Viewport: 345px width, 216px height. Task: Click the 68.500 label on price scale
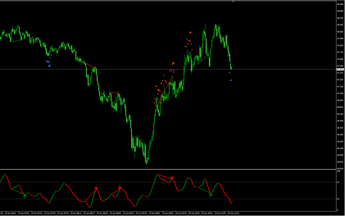click(340, 4)
